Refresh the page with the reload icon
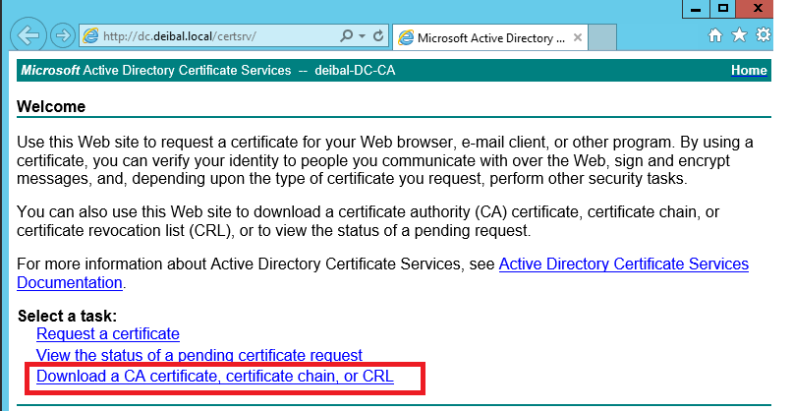Image resolution: width=793 pixels, height=411 pixels. click(x=378, y=36)
